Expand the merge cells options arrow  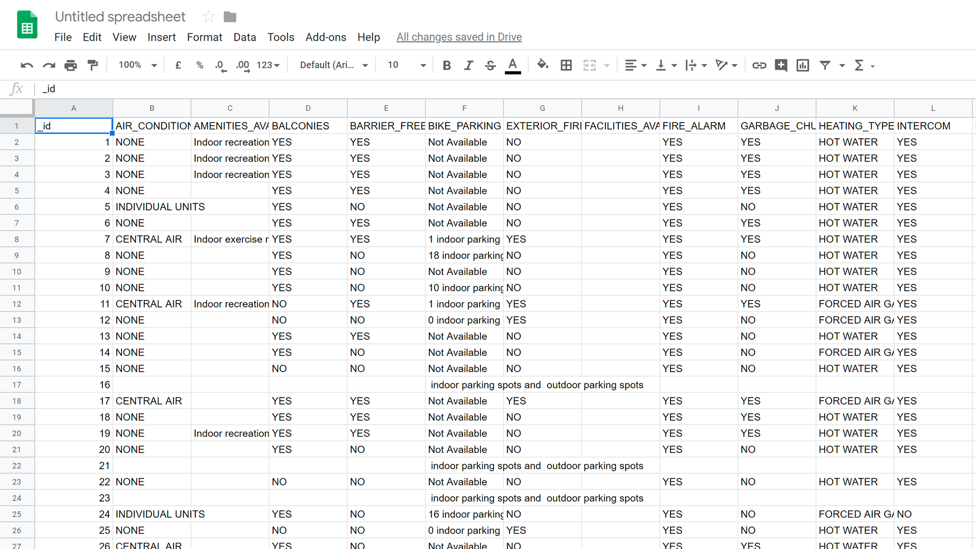pos(606,66)
